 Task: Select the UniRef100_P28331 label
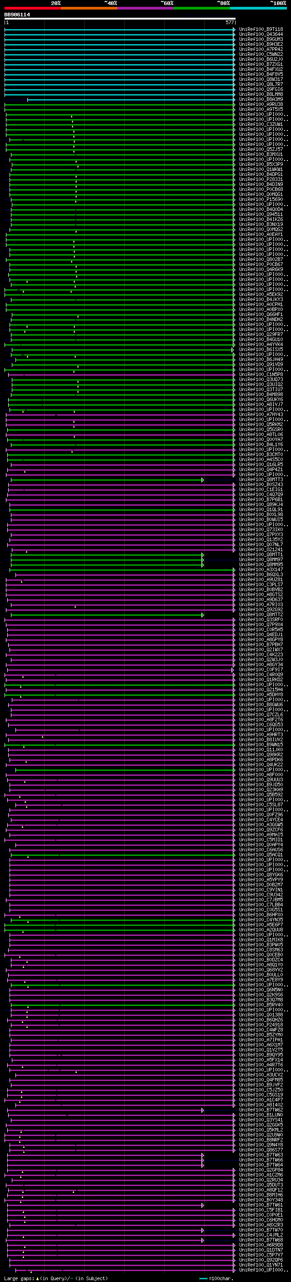pyautogui.click(x=261, y=180)
